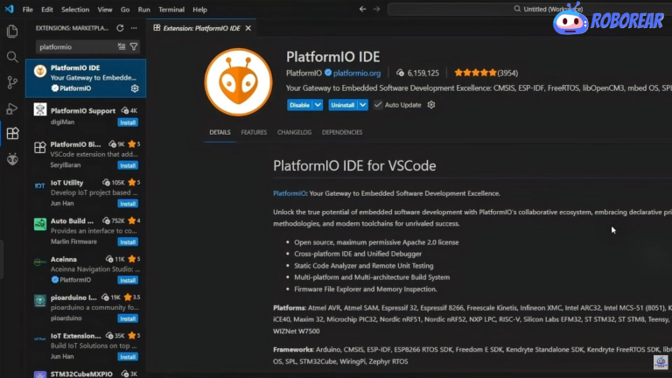The height and width of the screenshot is (378, 672).
Task: Open extension settings gear beside Auto Update
Action: [431, 105]
